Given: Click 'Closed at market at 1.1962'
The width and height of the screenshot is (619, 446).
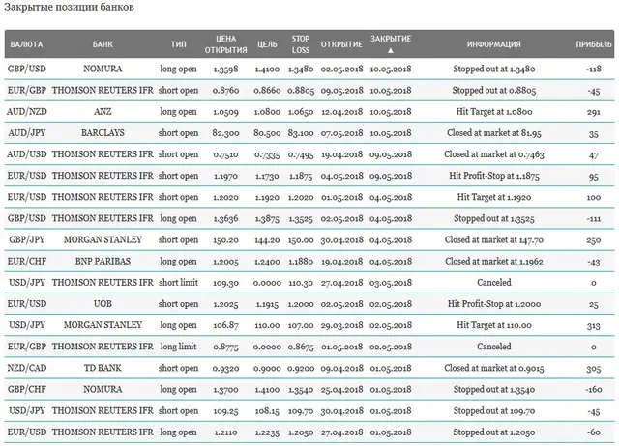Looking at the screenshot, I should click(494, 261).
